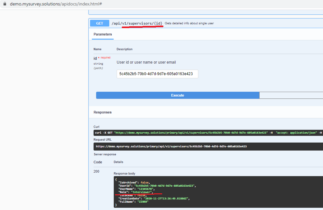
Task: Click the 'Response body' label
Action: tap(124, 174)
